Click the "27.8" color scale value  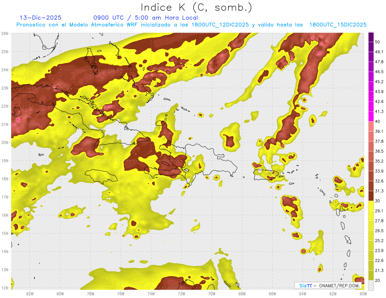pos(379,221)
